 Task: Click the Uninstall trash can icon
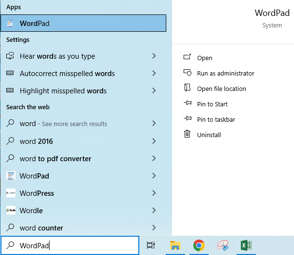(187, 134)
